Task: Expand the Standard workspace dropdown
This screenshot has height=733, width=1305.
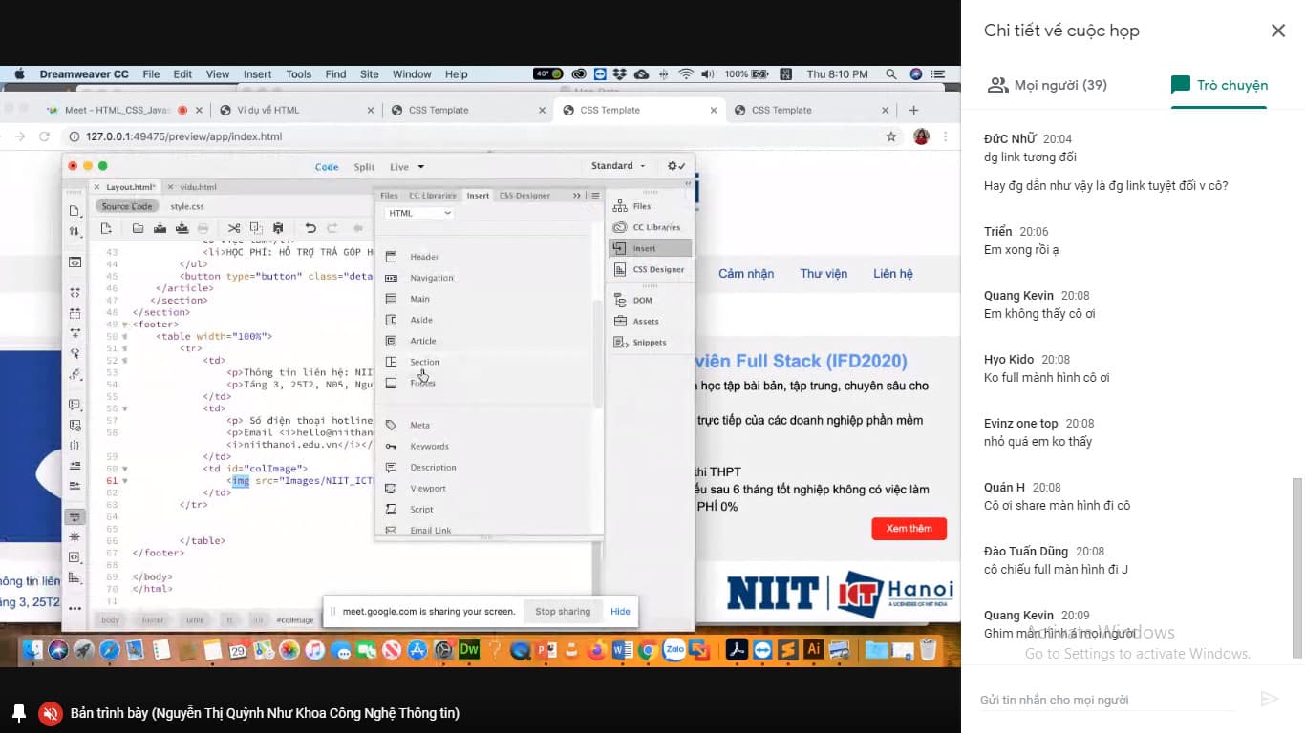Action: click(x=618, y=166)
